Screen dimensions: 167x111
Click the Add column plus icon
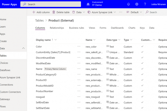(x=34, y=12)
